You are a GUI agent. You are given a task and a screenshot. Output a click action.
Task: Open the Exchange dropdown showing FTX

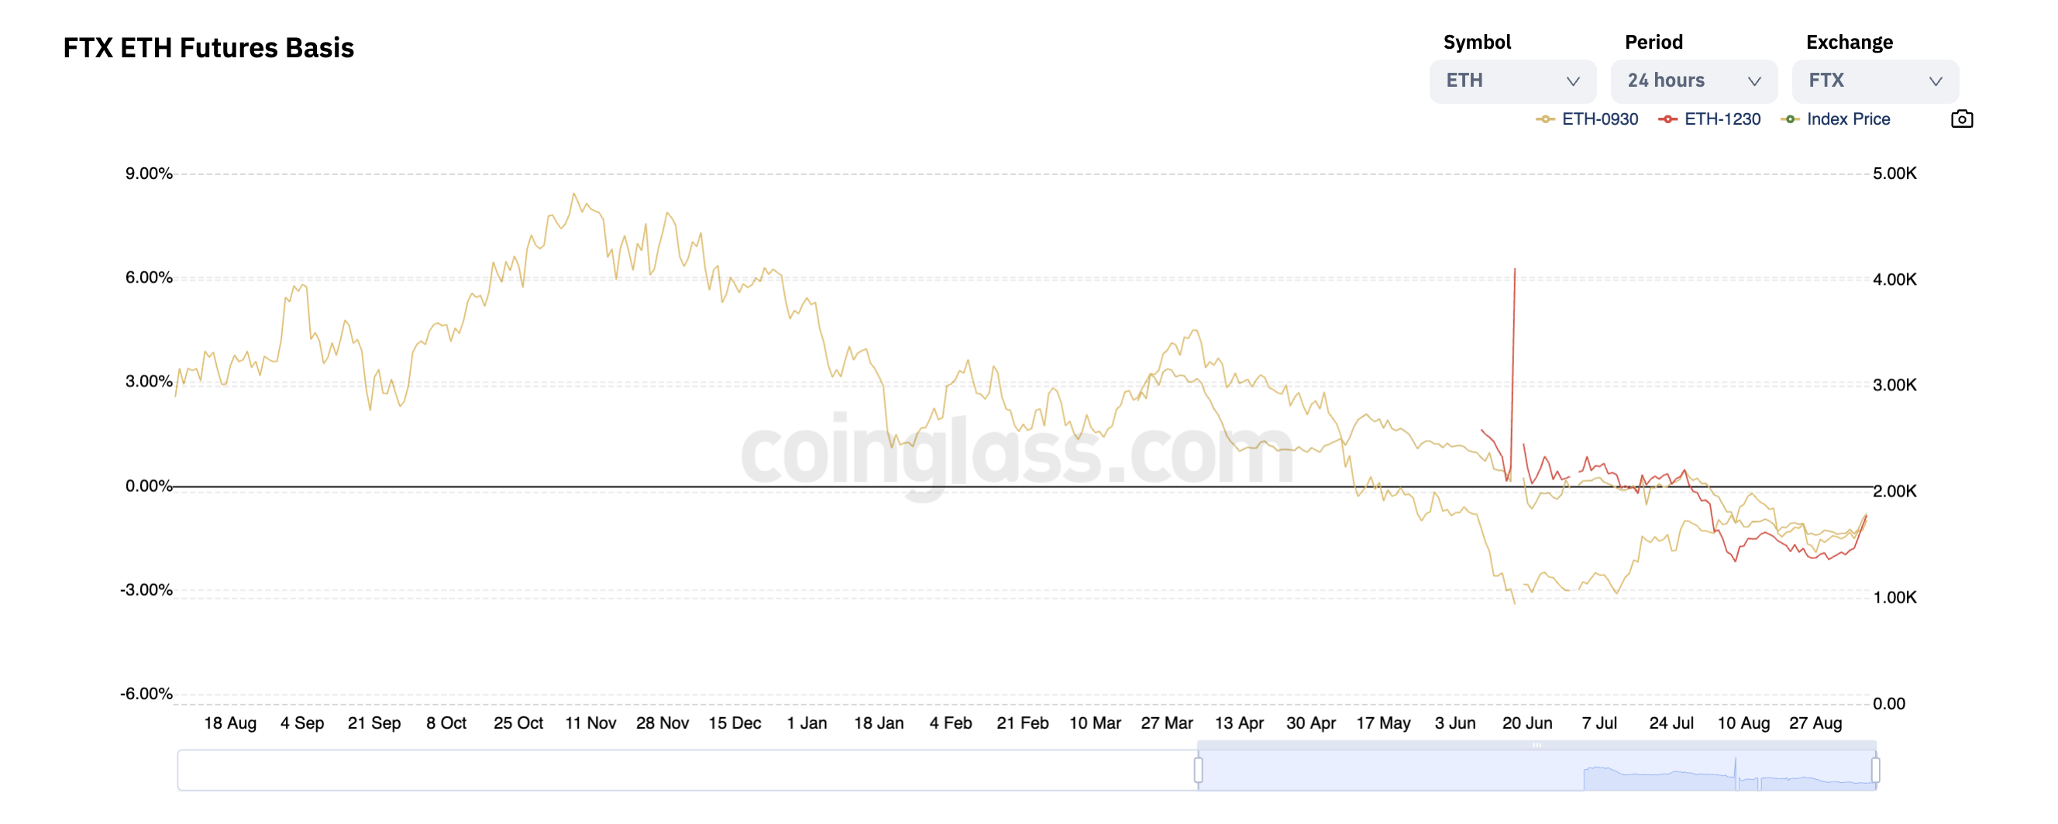1874,81
